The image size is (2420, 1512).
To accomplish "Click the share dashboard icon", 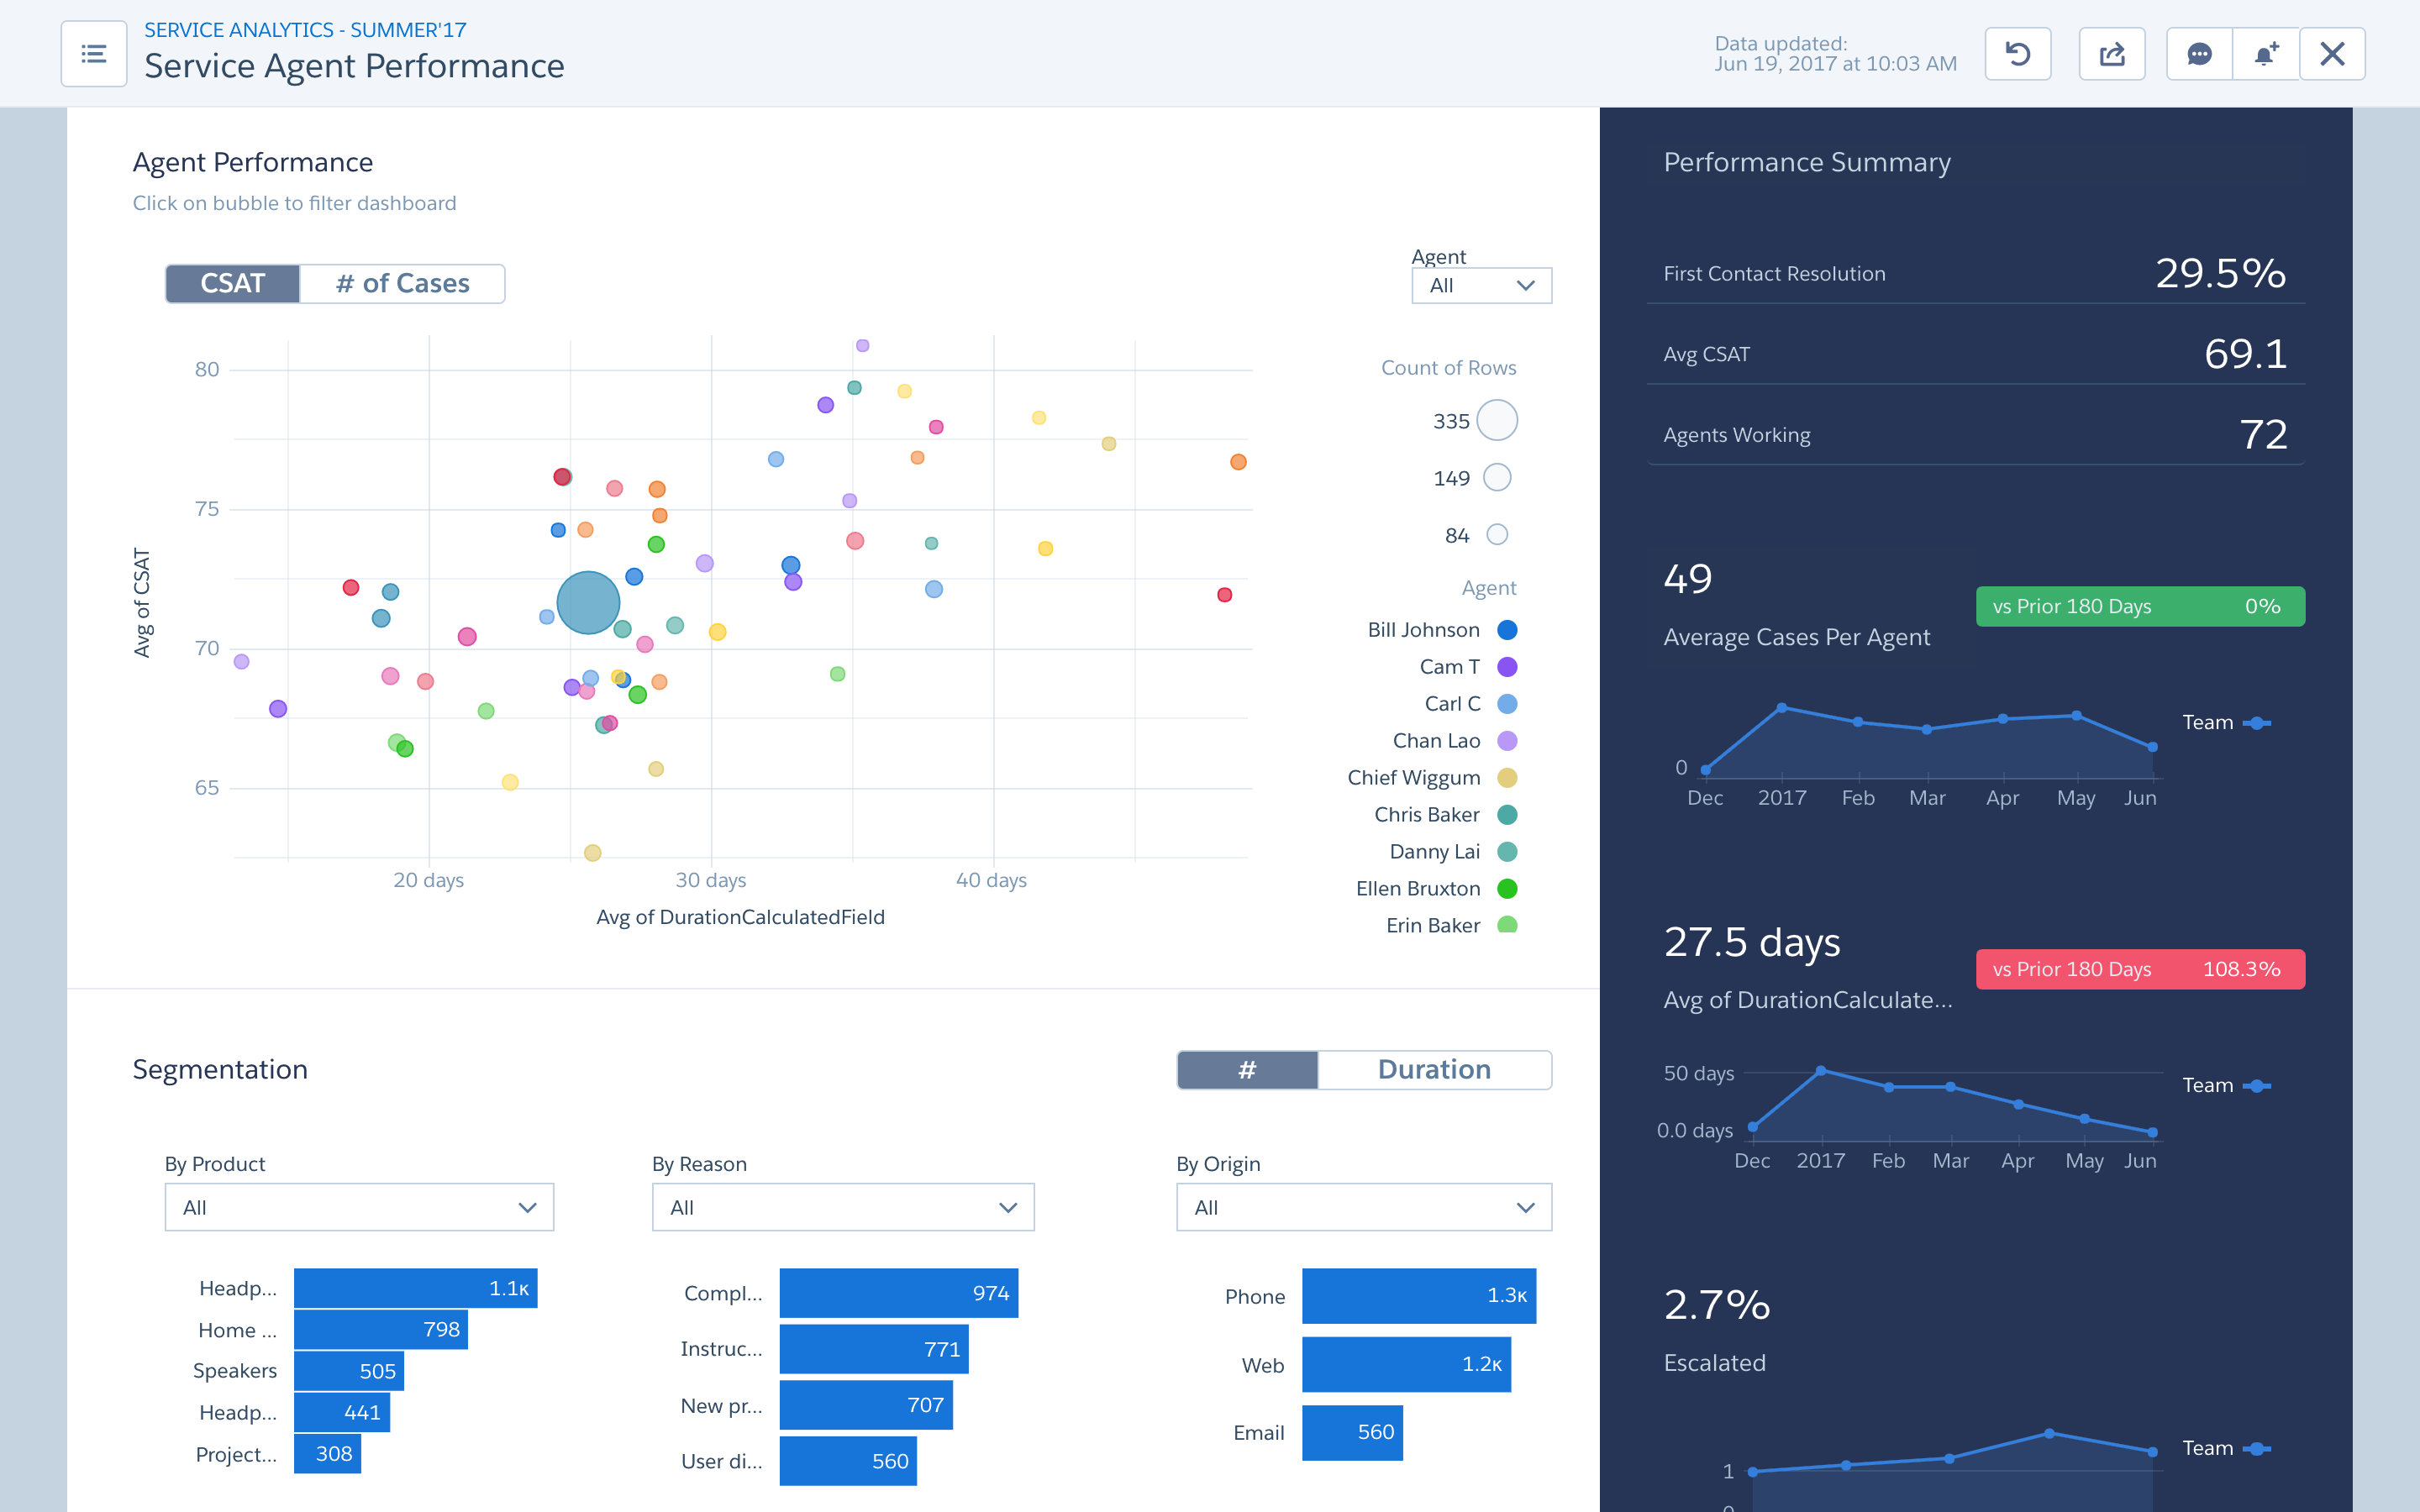I will [x=2111, y=54].
